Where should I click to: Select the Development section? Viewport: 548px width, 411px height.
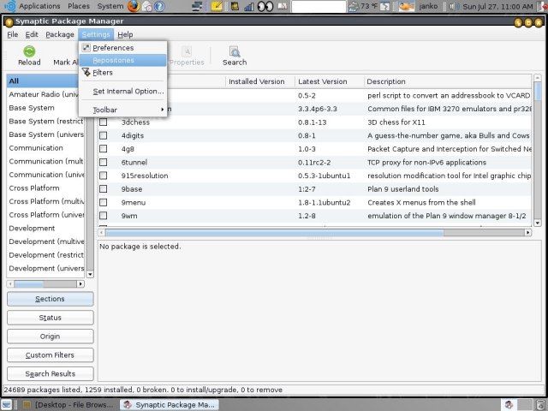click(x=45, y=229)
